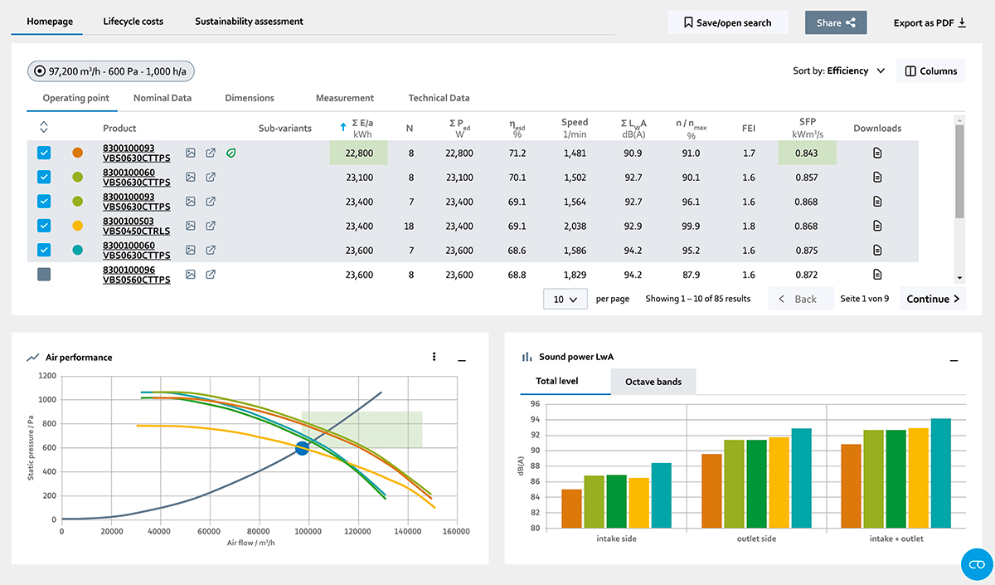Open image icon for 22,800 kWh row
Image resolution: width=995 pixels, height=585 pixels.
190,153
